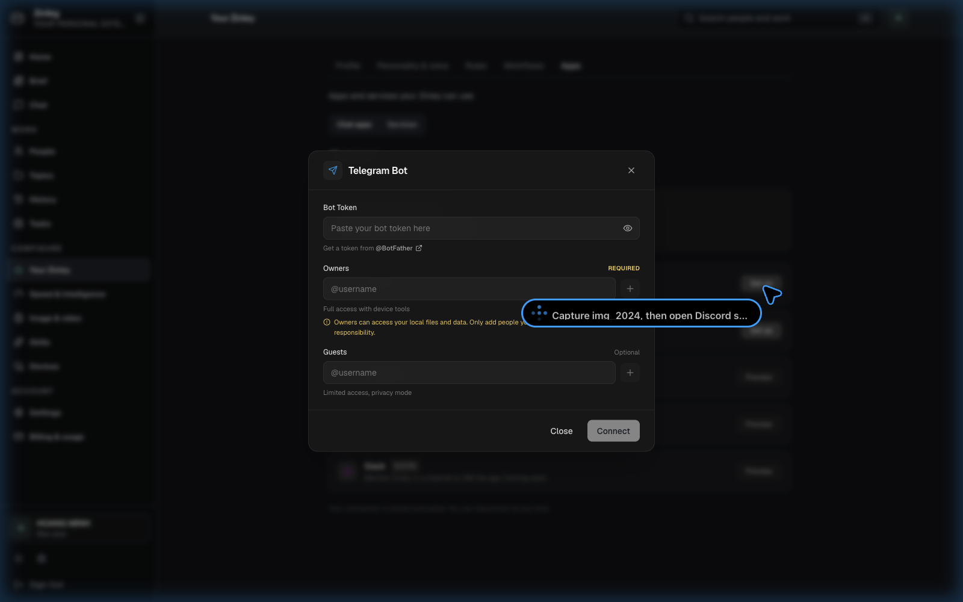This screenshot has height=602, width=963.
Task: Click the 'Telegram Bot' dialog title
Action: pyautogui.click(x=377, y=170)
